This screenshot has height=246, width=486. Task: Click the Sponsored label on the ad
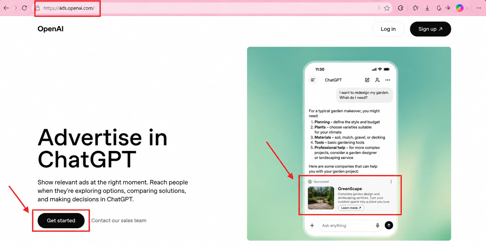tap(321, 182)
